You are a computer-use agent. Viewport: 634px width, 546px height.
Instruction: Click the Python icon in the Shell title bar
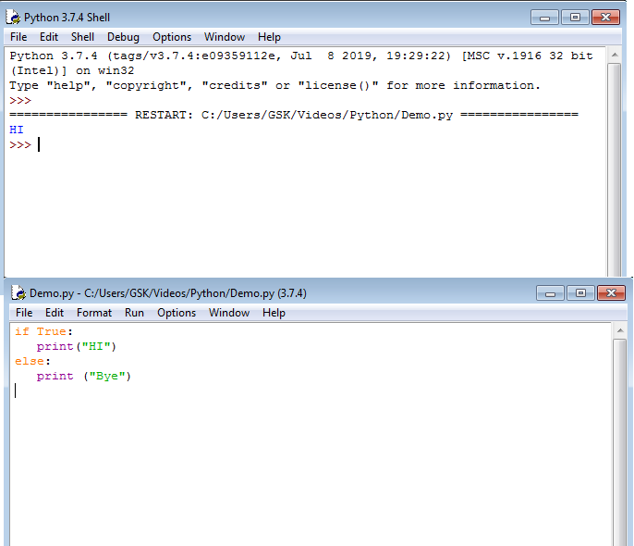[x=14, y=18]
